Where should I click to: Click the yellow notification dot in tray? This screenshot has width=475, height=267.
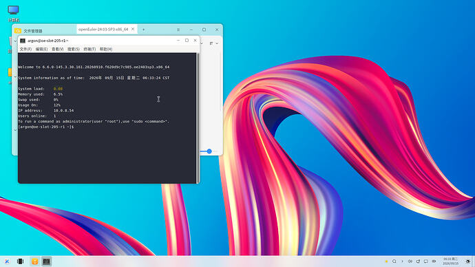386,261
